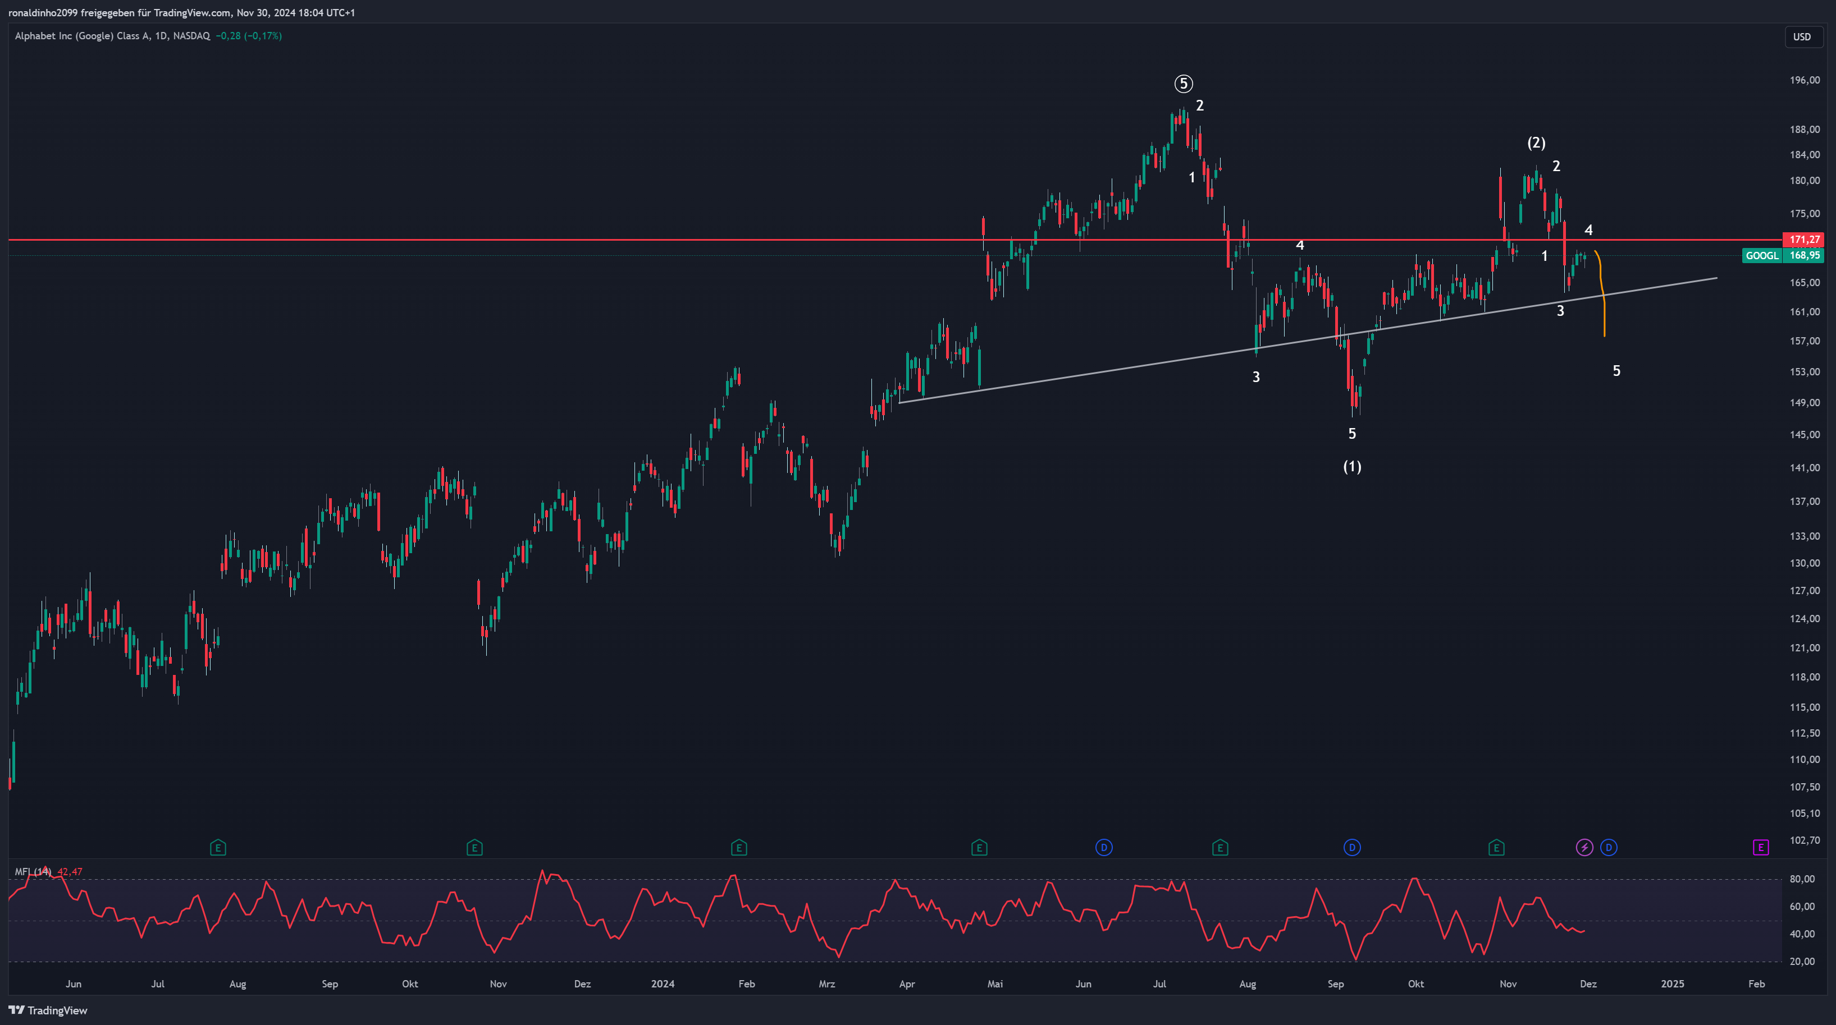This screenshot has height=1025, width=1836.
Task: Click the purple upcoming earnings E marker
Action: pyautogui.click(x=1761, y=848)
